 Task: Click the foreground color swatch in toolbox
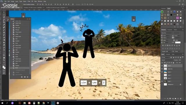(3, 67)
